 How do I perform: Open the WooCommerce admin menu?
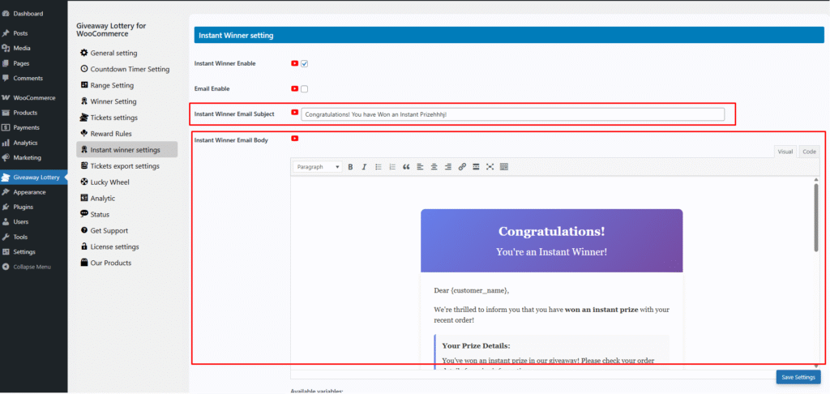[x=34, y=97]
